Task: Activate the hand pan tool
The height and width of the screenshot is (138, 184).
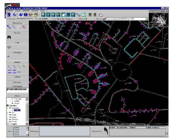Action: coord(63,15)
